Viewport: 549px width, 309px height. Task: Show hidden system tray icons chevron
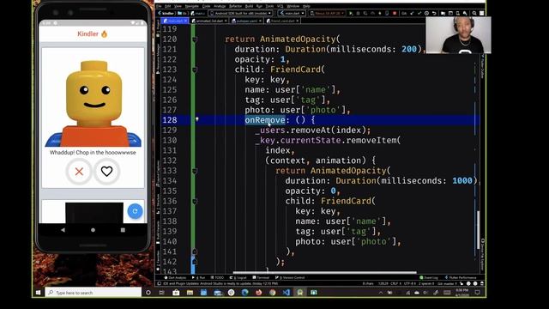381,292
